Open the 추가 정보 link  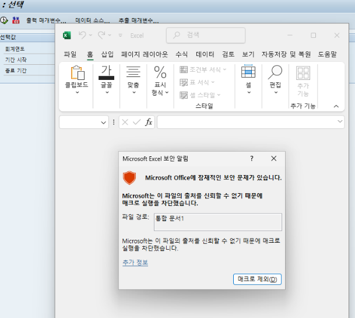point(135,263)
